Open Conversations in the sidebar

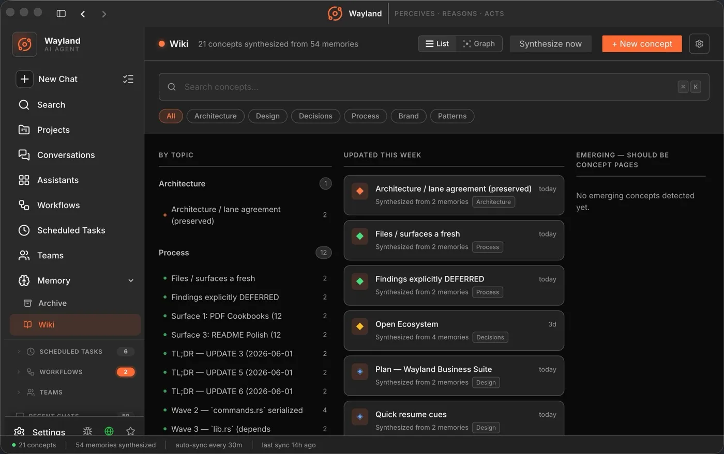point(75,155)
